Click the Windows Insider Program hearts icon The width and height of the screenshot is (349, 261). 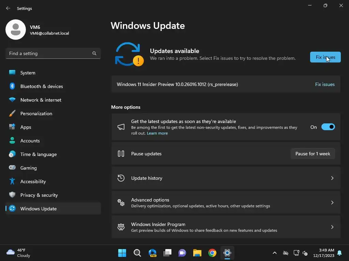[121, 227]
